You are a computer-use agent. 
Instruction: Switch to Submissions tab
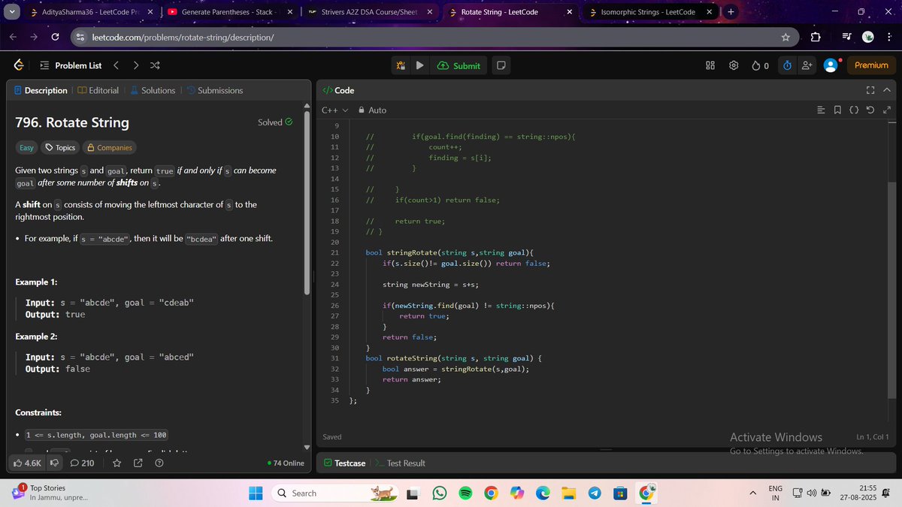click(214, 90)
